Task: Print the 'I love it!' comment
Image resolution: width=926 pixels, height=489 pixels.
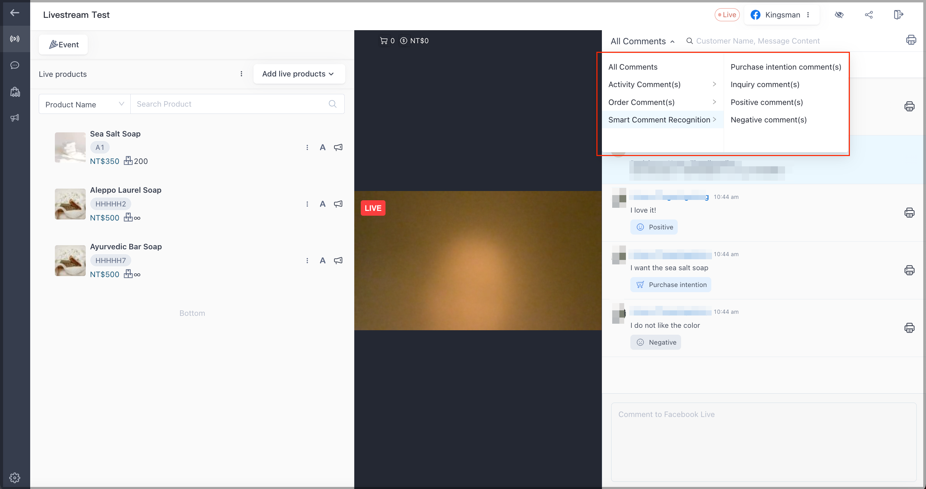Action: (x=910, y=212)
